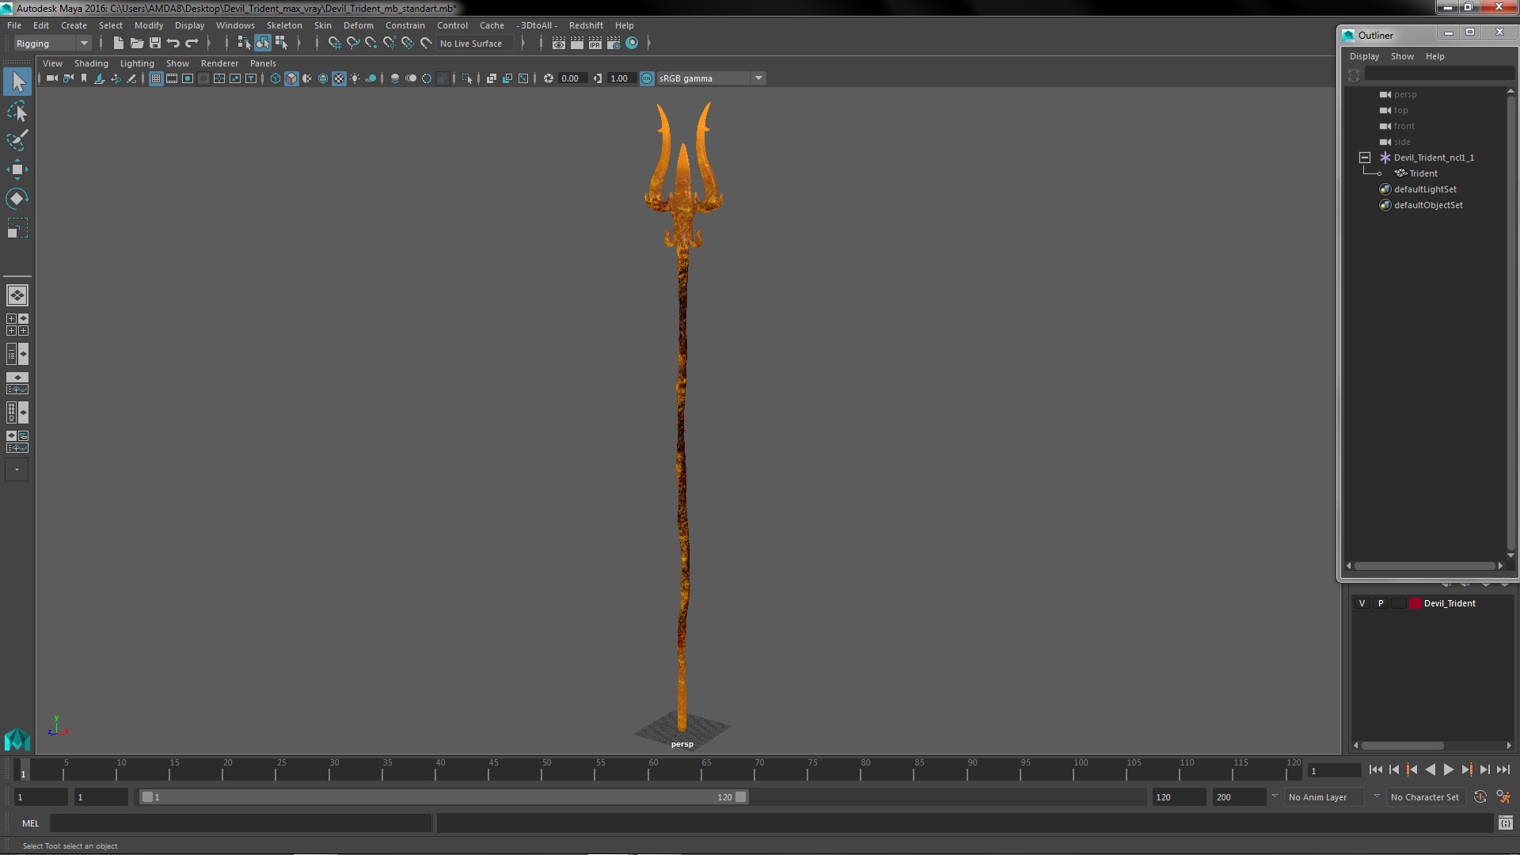
Task: Play the animation forwards
Action: [1448, 769]
